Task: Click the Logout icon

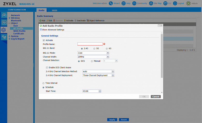Action: coord(175,3)
